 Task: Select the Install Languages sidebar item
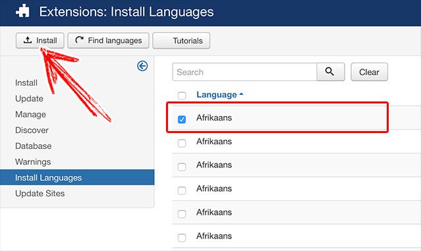point(77,177)
